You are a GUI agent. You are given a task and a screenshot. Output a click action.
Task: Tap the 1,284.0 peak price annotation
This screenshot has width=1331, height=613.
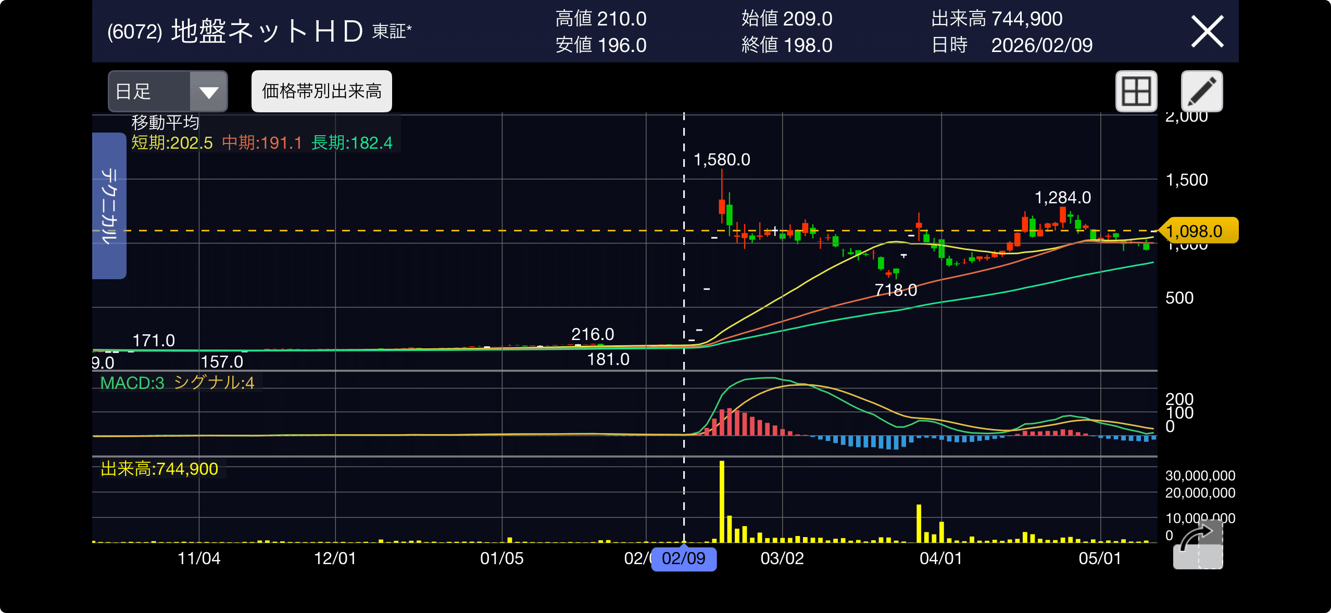(1063, 198)
